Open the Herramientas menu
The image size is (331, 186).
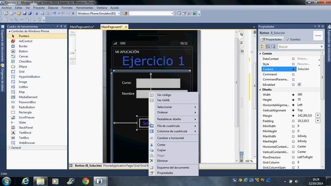(84, 8)
